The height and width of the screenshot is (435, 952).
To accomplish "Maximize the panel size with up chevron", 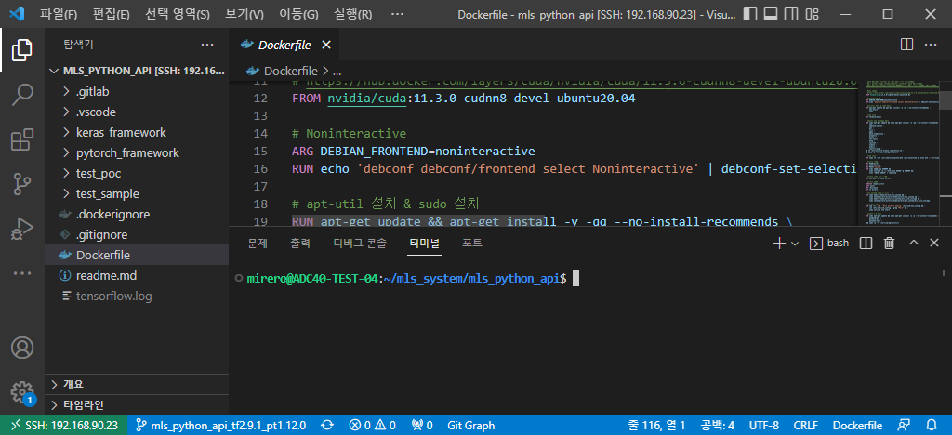I will click(x=914, y=244).
